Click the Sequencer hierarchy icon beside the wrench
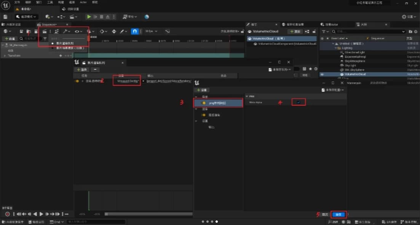 pos(56,31)
